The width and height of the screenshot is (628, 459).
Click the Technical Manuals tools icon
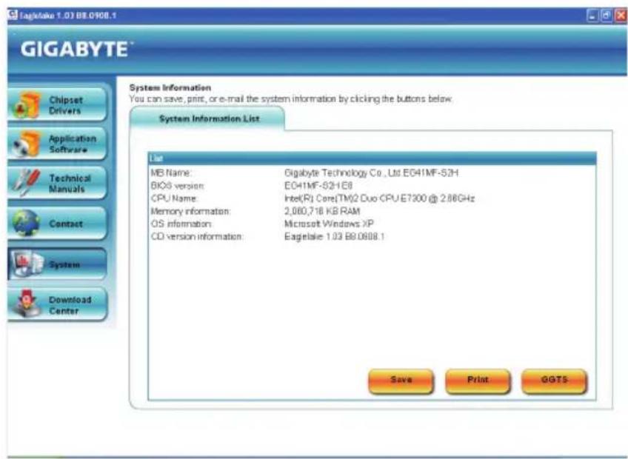(27, 183)
